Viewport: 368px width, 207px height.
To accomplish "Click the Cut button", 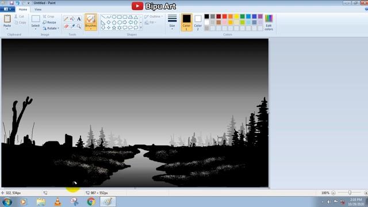I will pyautogui.click(x=19, y=17).
